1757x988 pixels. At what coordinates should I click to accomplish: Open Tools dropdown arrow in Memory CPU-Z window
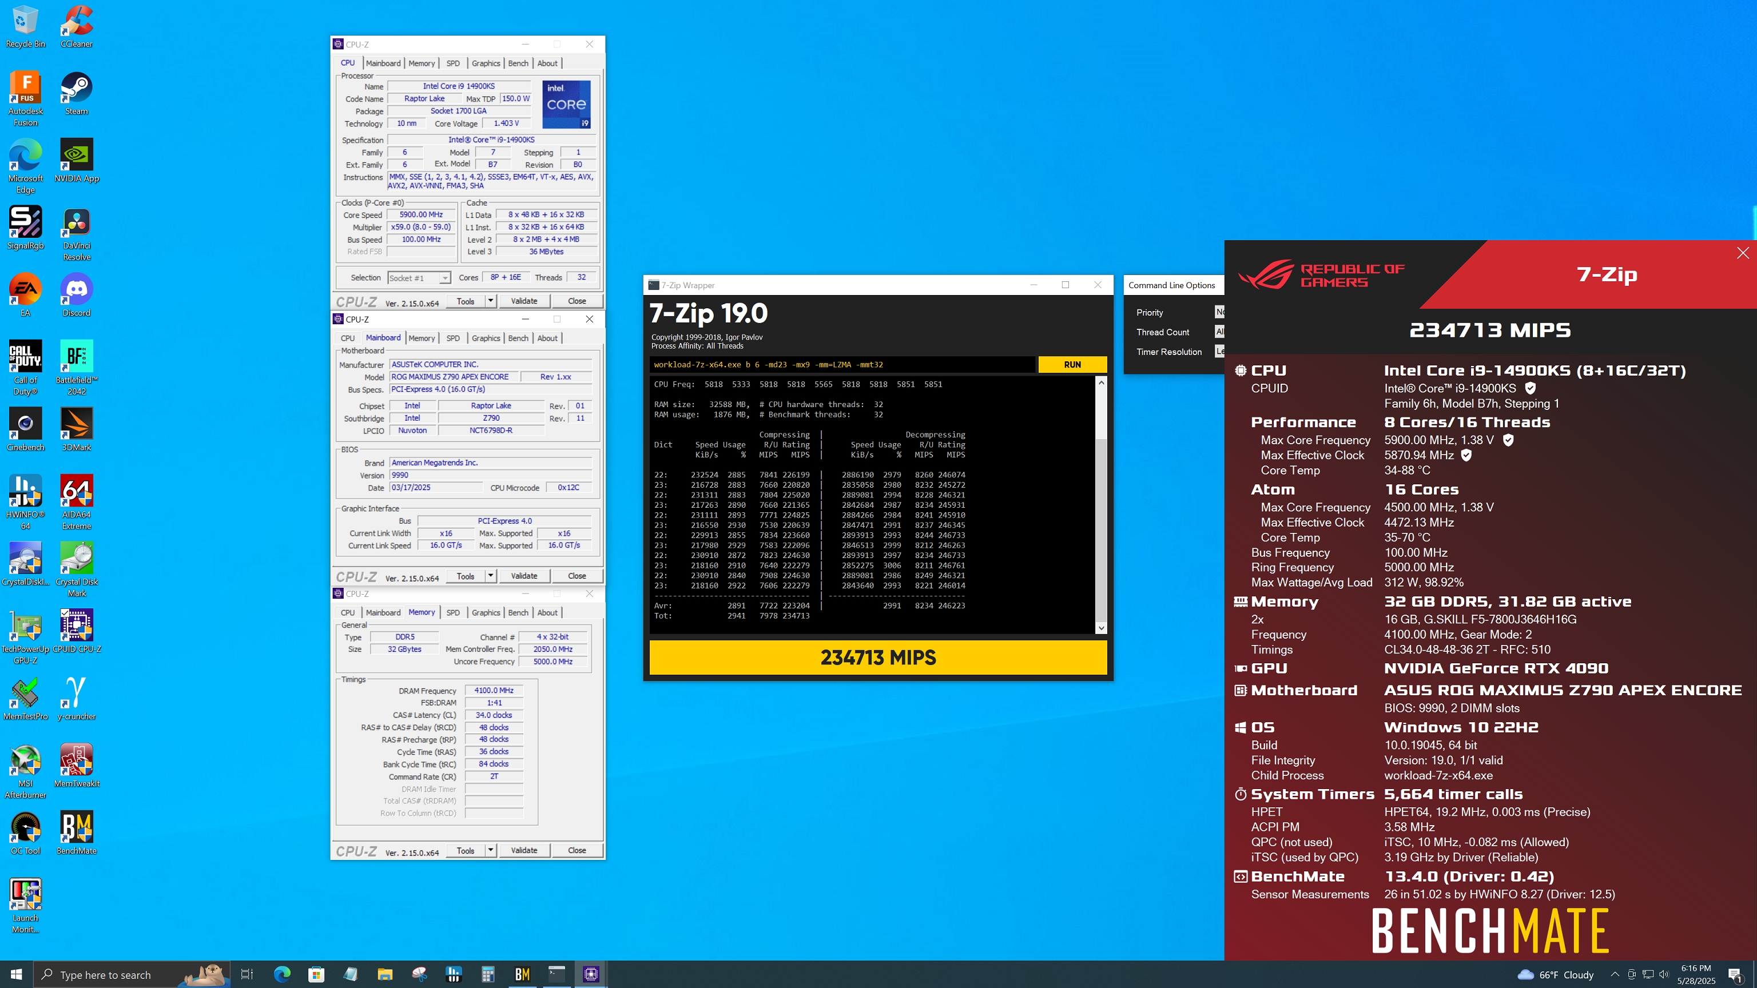coord(490,850)
